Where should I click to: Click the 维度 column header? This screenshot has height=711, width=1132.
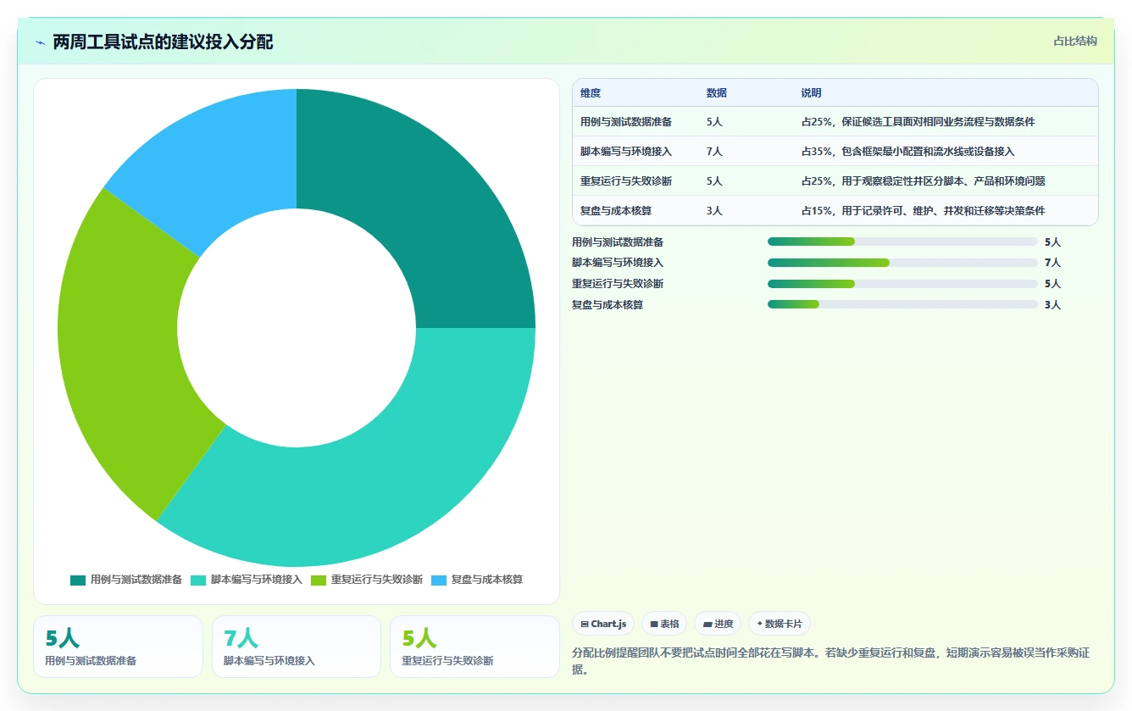591,93
